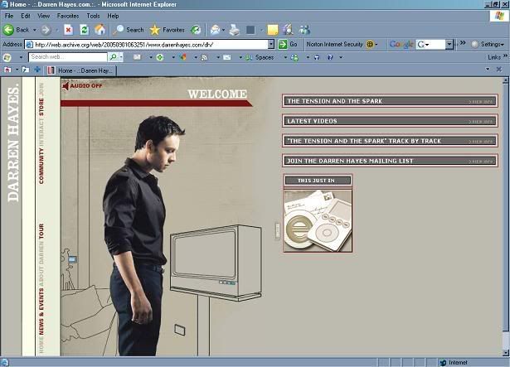The width and height of the screenshot is (510, 367).
Task: Open the Latest Videos banner
Action: tap(390, 121)
